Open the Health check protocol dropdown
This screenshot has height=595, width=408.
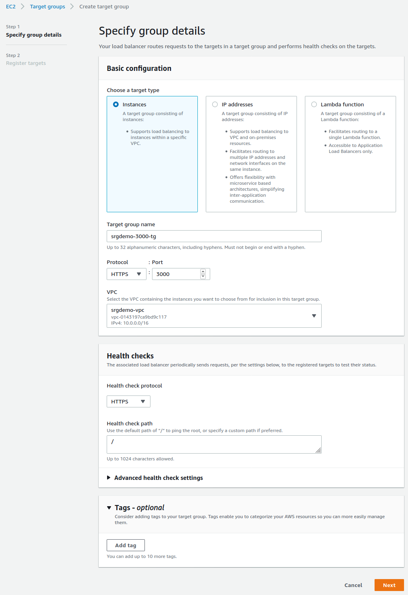click(x=128, y=401)
